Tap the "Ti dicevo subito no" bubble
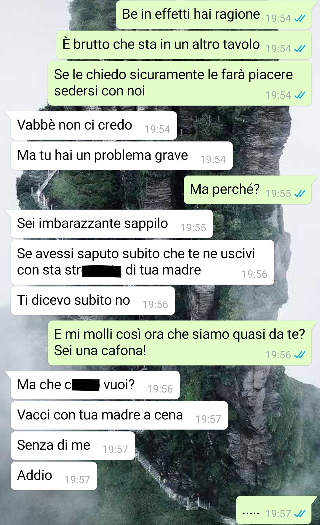Image resolution: width=320 pixels, height=525 pixels. (93, 301)
